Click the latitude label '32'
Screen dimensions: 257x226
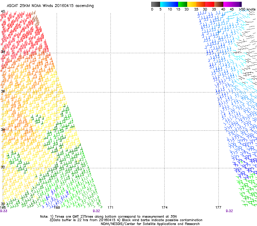[3, 167]
